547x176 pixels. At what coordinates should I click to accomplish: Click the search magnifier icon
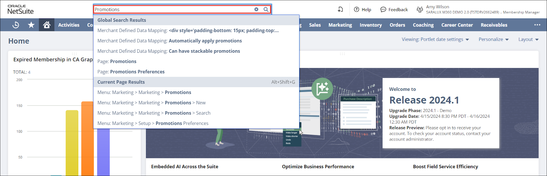pos(266,10)
